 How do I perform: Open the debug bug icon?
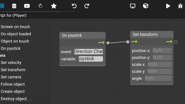pos(180,6)
